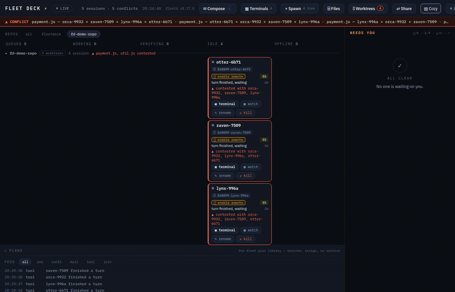This screenshot has height=292, width=455.
Task: Filter feed by 'tool'
Action: (x=91, y=262)
